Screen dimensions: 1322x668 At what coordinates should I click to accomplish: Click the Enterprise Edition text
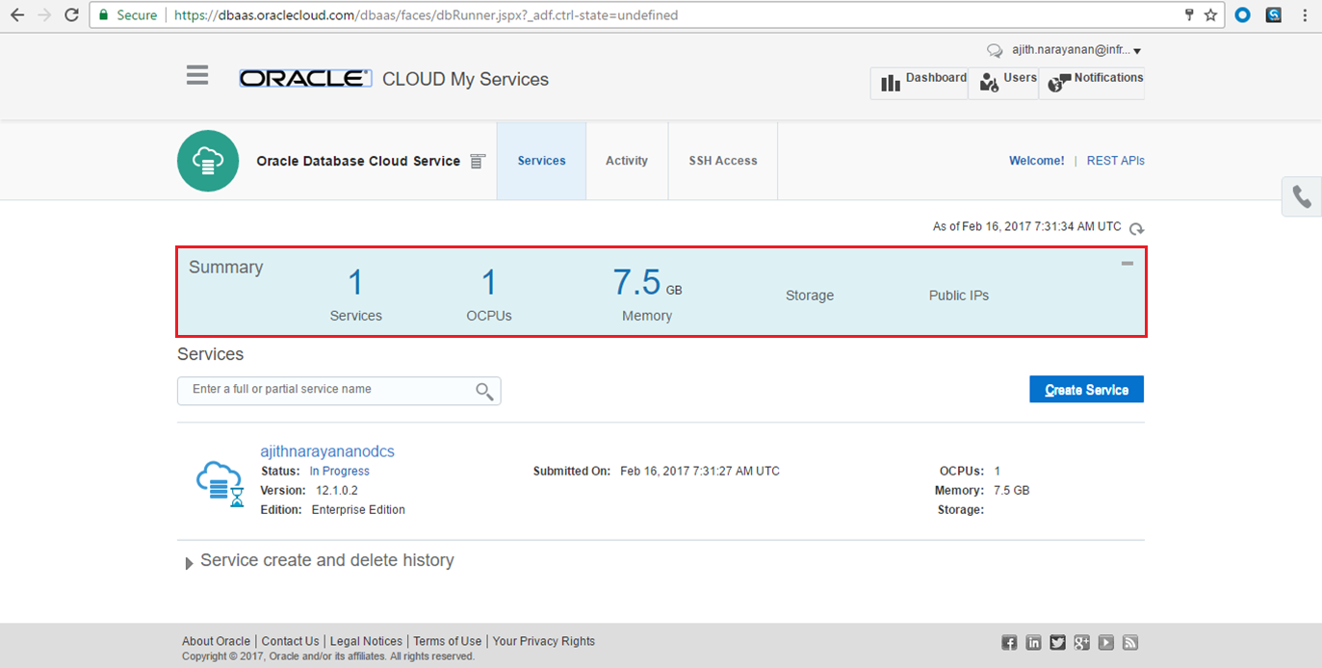tap(358, 510)
